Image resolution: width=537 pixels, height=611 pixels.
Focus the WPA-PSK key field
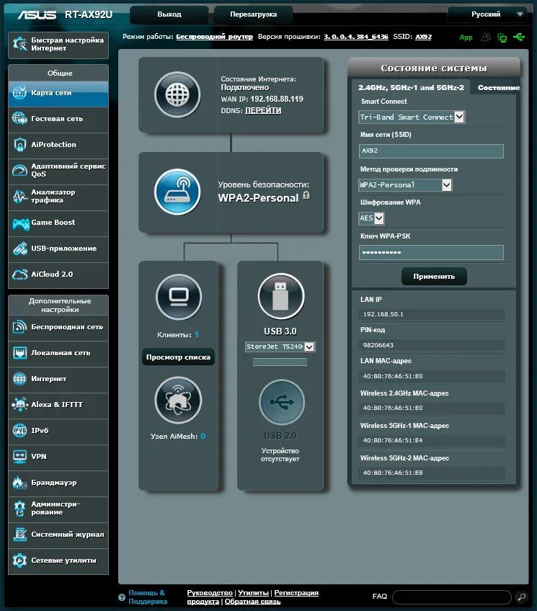[431, 252]
